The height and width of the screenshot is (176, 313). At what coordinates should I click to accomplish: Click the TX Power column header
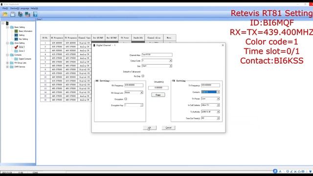[x=125, y=38]
